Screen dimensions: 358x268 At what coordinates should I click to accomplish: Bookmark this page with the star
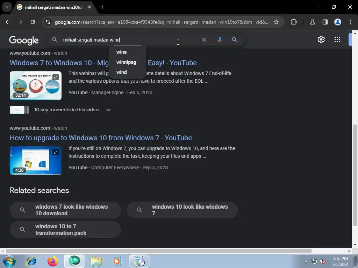(x=276, y=22)
